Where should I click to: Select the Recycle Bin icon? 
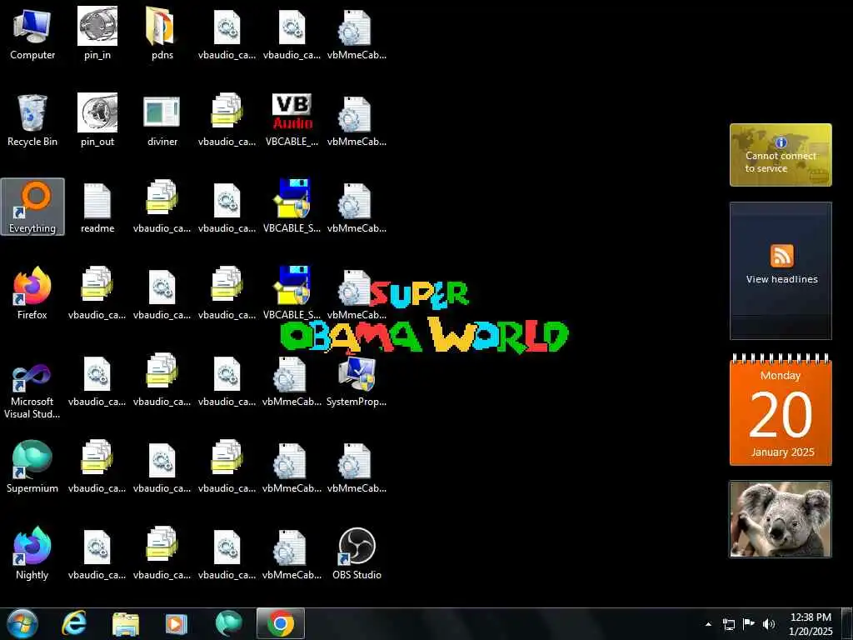32,120
